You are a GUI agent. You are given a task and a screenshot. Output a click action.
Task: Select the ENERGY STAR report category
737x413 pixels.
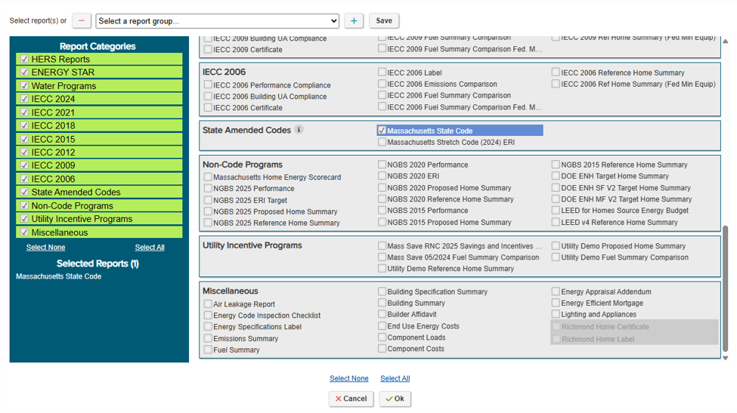coord(99,72)
